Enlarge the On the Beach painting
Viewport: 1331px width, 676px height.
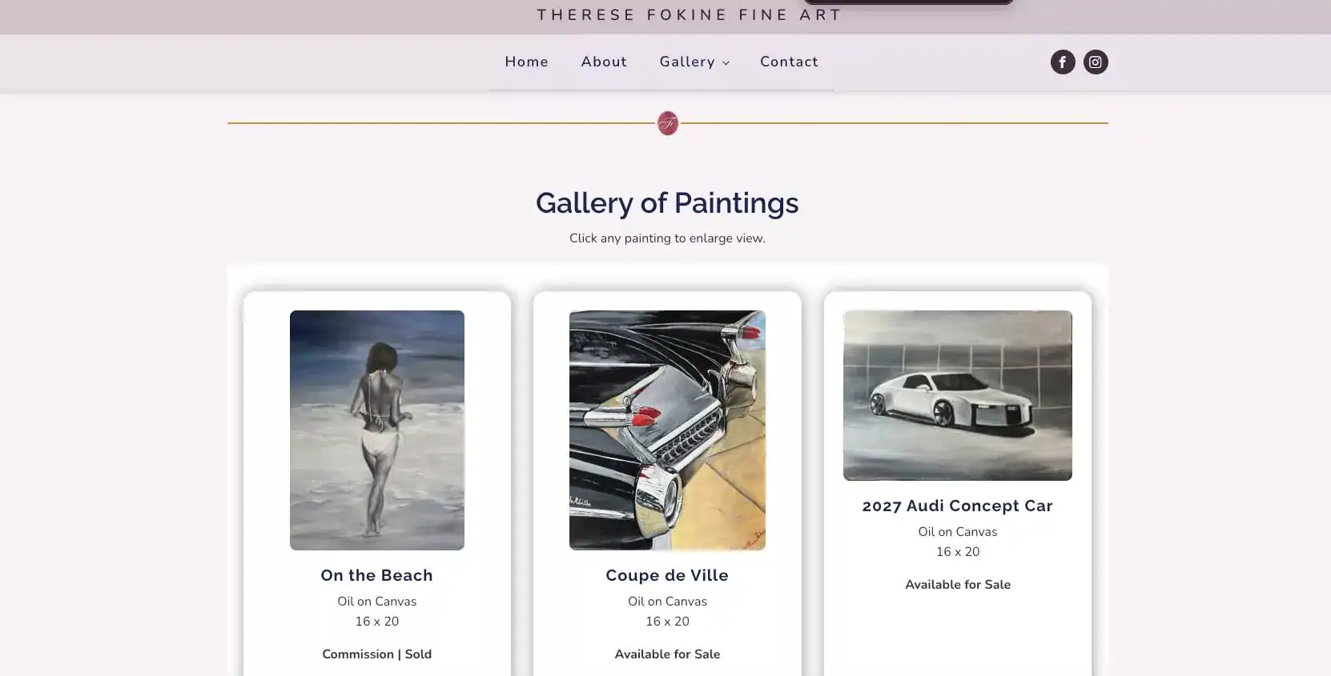point(376,430)
